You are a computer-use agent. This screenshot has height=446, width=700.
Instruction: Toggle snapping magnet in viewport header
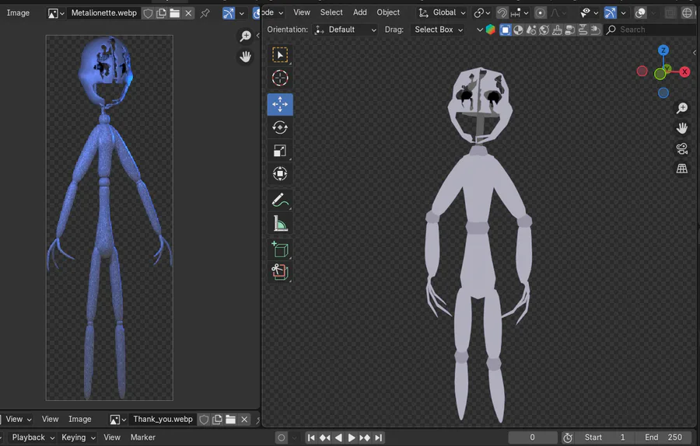coord(502,13)
